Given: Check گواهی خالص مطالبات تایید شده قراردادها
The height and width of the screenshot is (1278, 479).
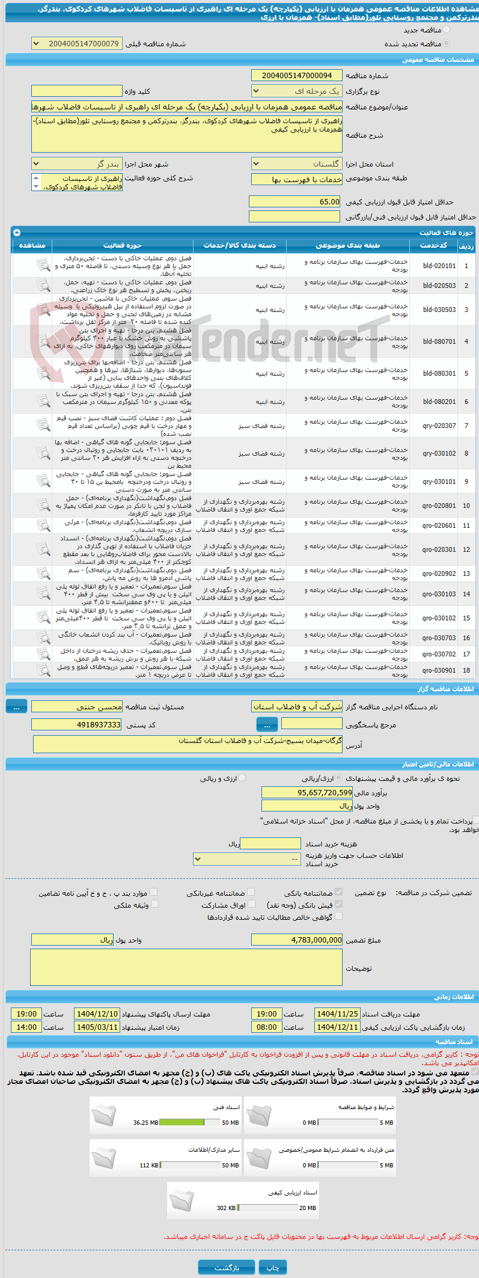Looking at the screenshot, I should [338, 916].
